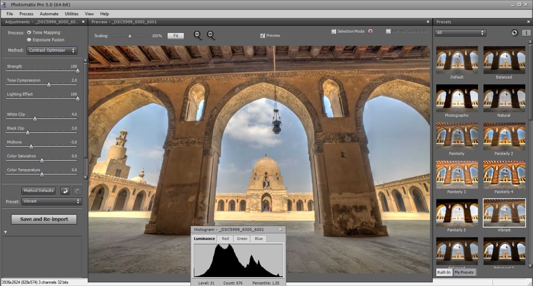Select the Exposure Fusion radio button
The image size is (533, 286).
coord(29,40)
